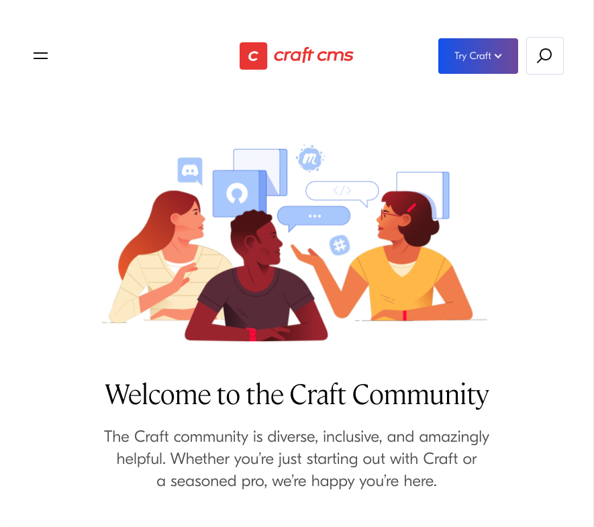
Task: Open the search magnifier button
Action: click(x=545, y=56)
